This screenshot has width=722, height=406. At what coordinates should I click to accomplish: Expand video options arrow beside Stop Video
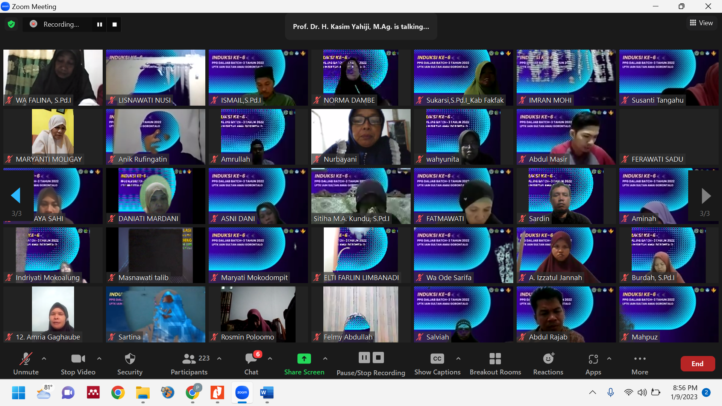99,359
